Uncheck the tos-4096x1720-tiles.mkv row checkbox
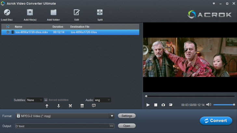 click(8, 32)
